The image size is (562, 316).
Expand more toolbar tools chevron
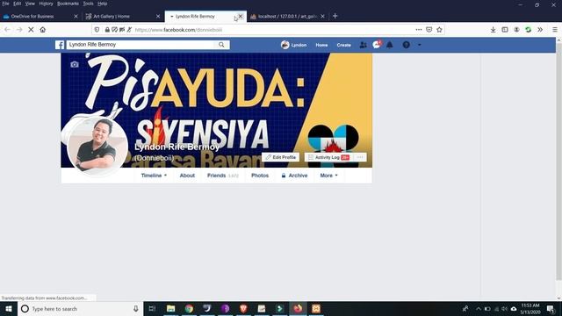coord(540,30)
